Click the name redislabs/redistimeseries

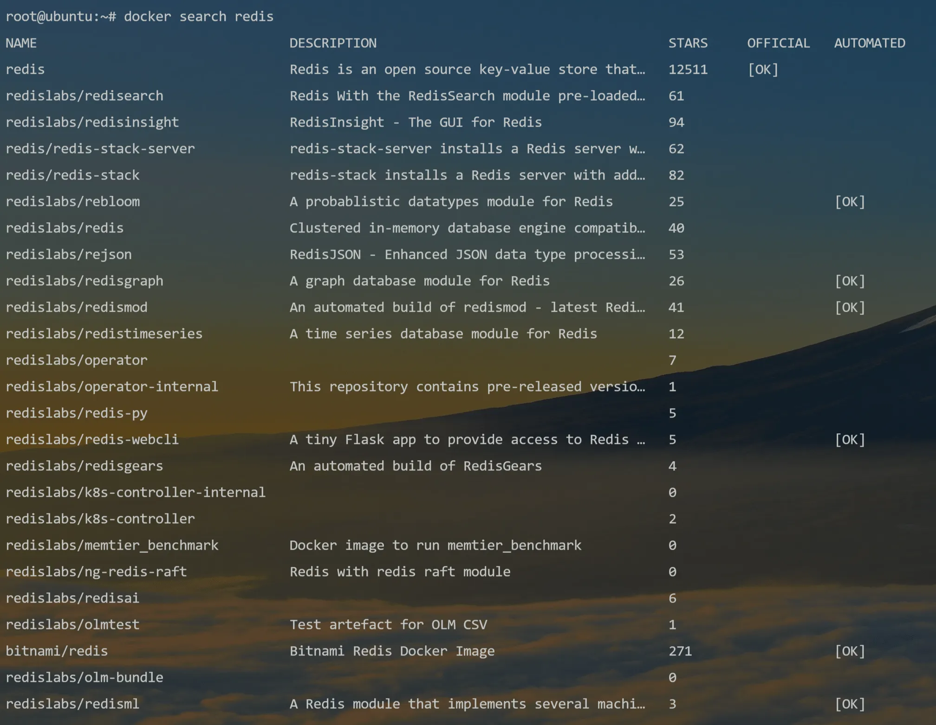pyautogui.click(x=104, y=334)
